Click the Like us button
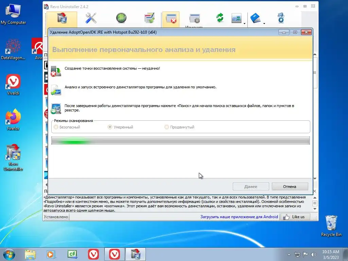The image size is (348, 261). click(x=295, y=217)
